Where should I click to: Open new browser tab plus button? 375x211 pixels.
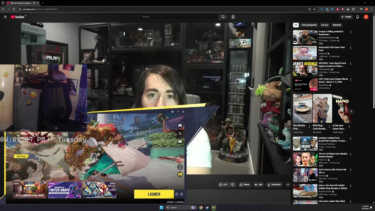pos(43,3)
